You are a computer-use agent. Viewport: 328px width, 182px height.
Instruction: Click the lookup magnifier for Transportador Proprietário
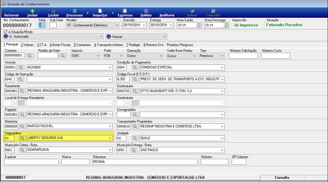(135, 126)
